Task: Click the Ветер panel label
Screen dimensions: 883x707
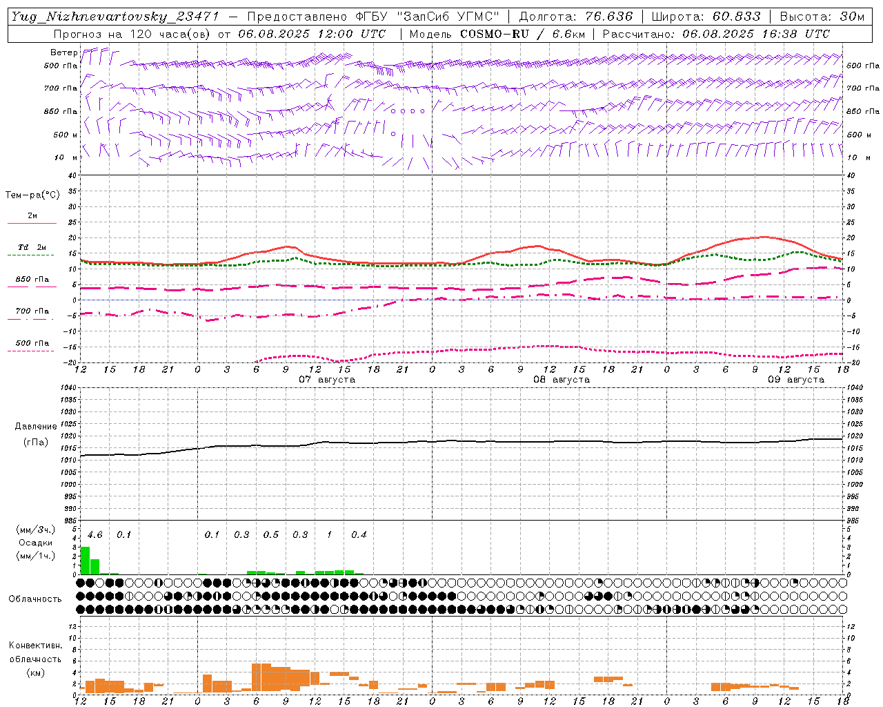Action: (x=63, y=52)
